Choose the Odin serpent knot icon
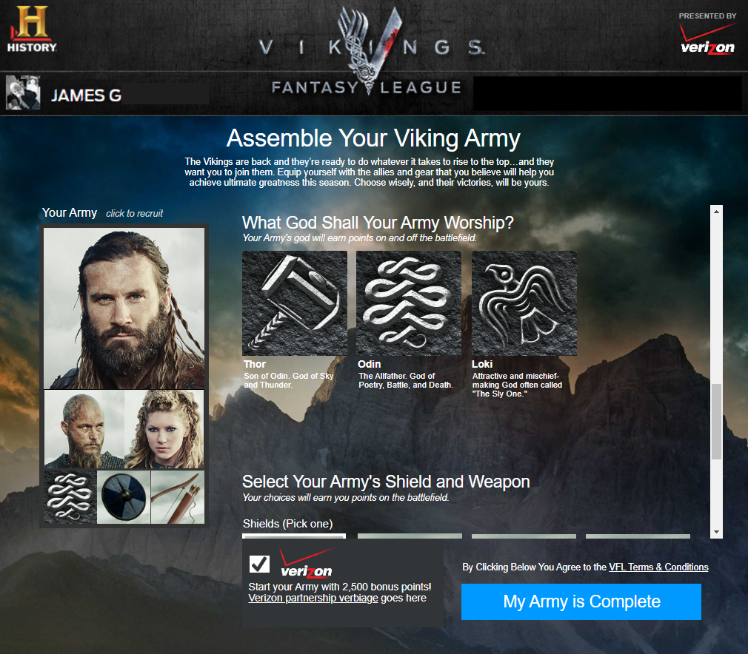748x654 pixels. coord(409,303)
